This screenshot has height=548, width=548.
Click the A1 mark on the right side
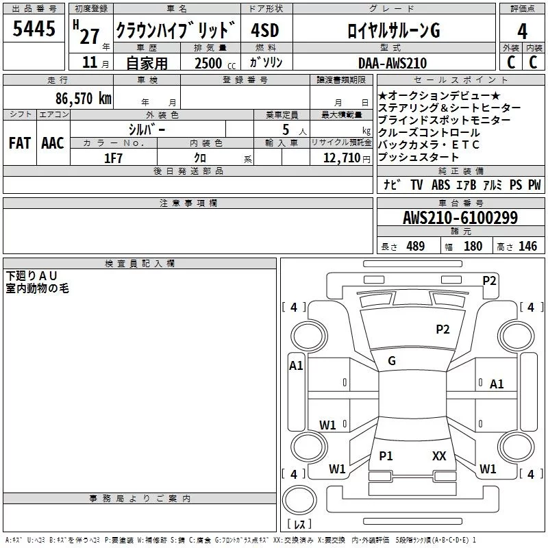tap(497, 384)
